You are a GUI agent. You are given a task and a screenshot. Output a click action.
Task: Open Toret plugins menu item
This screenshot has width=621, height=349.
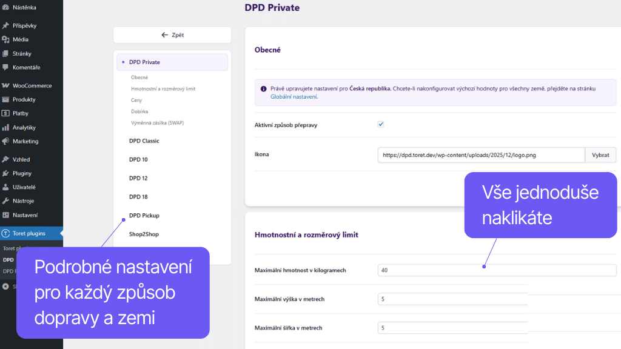[32, 233]
